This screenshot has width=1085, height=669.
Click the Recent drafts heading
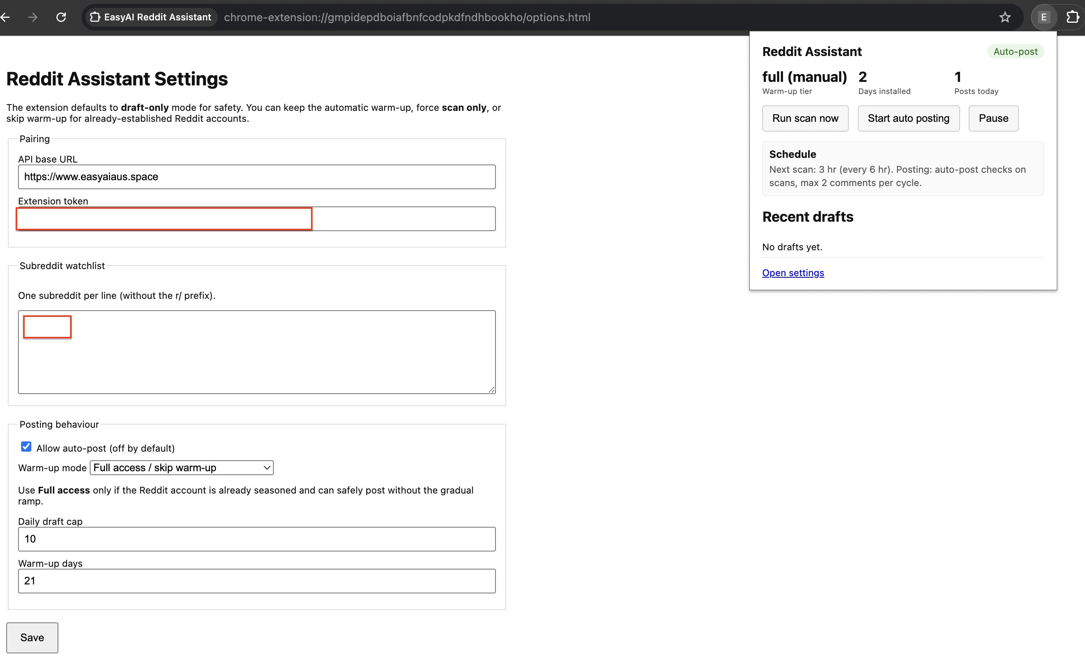(808, 217)
